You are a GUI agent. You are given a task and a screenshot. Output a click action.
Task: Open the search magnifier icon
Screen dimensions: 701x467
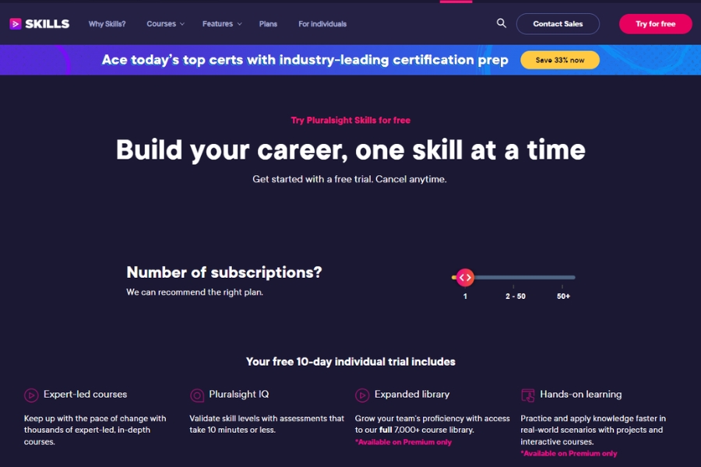pyautogui.click(x=501, y=23)
